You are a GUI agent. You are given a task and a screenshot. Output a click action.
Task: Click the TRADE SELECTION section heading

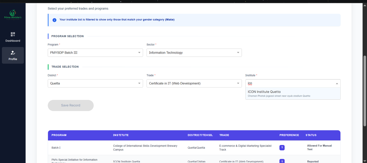[x=65, y=67]
